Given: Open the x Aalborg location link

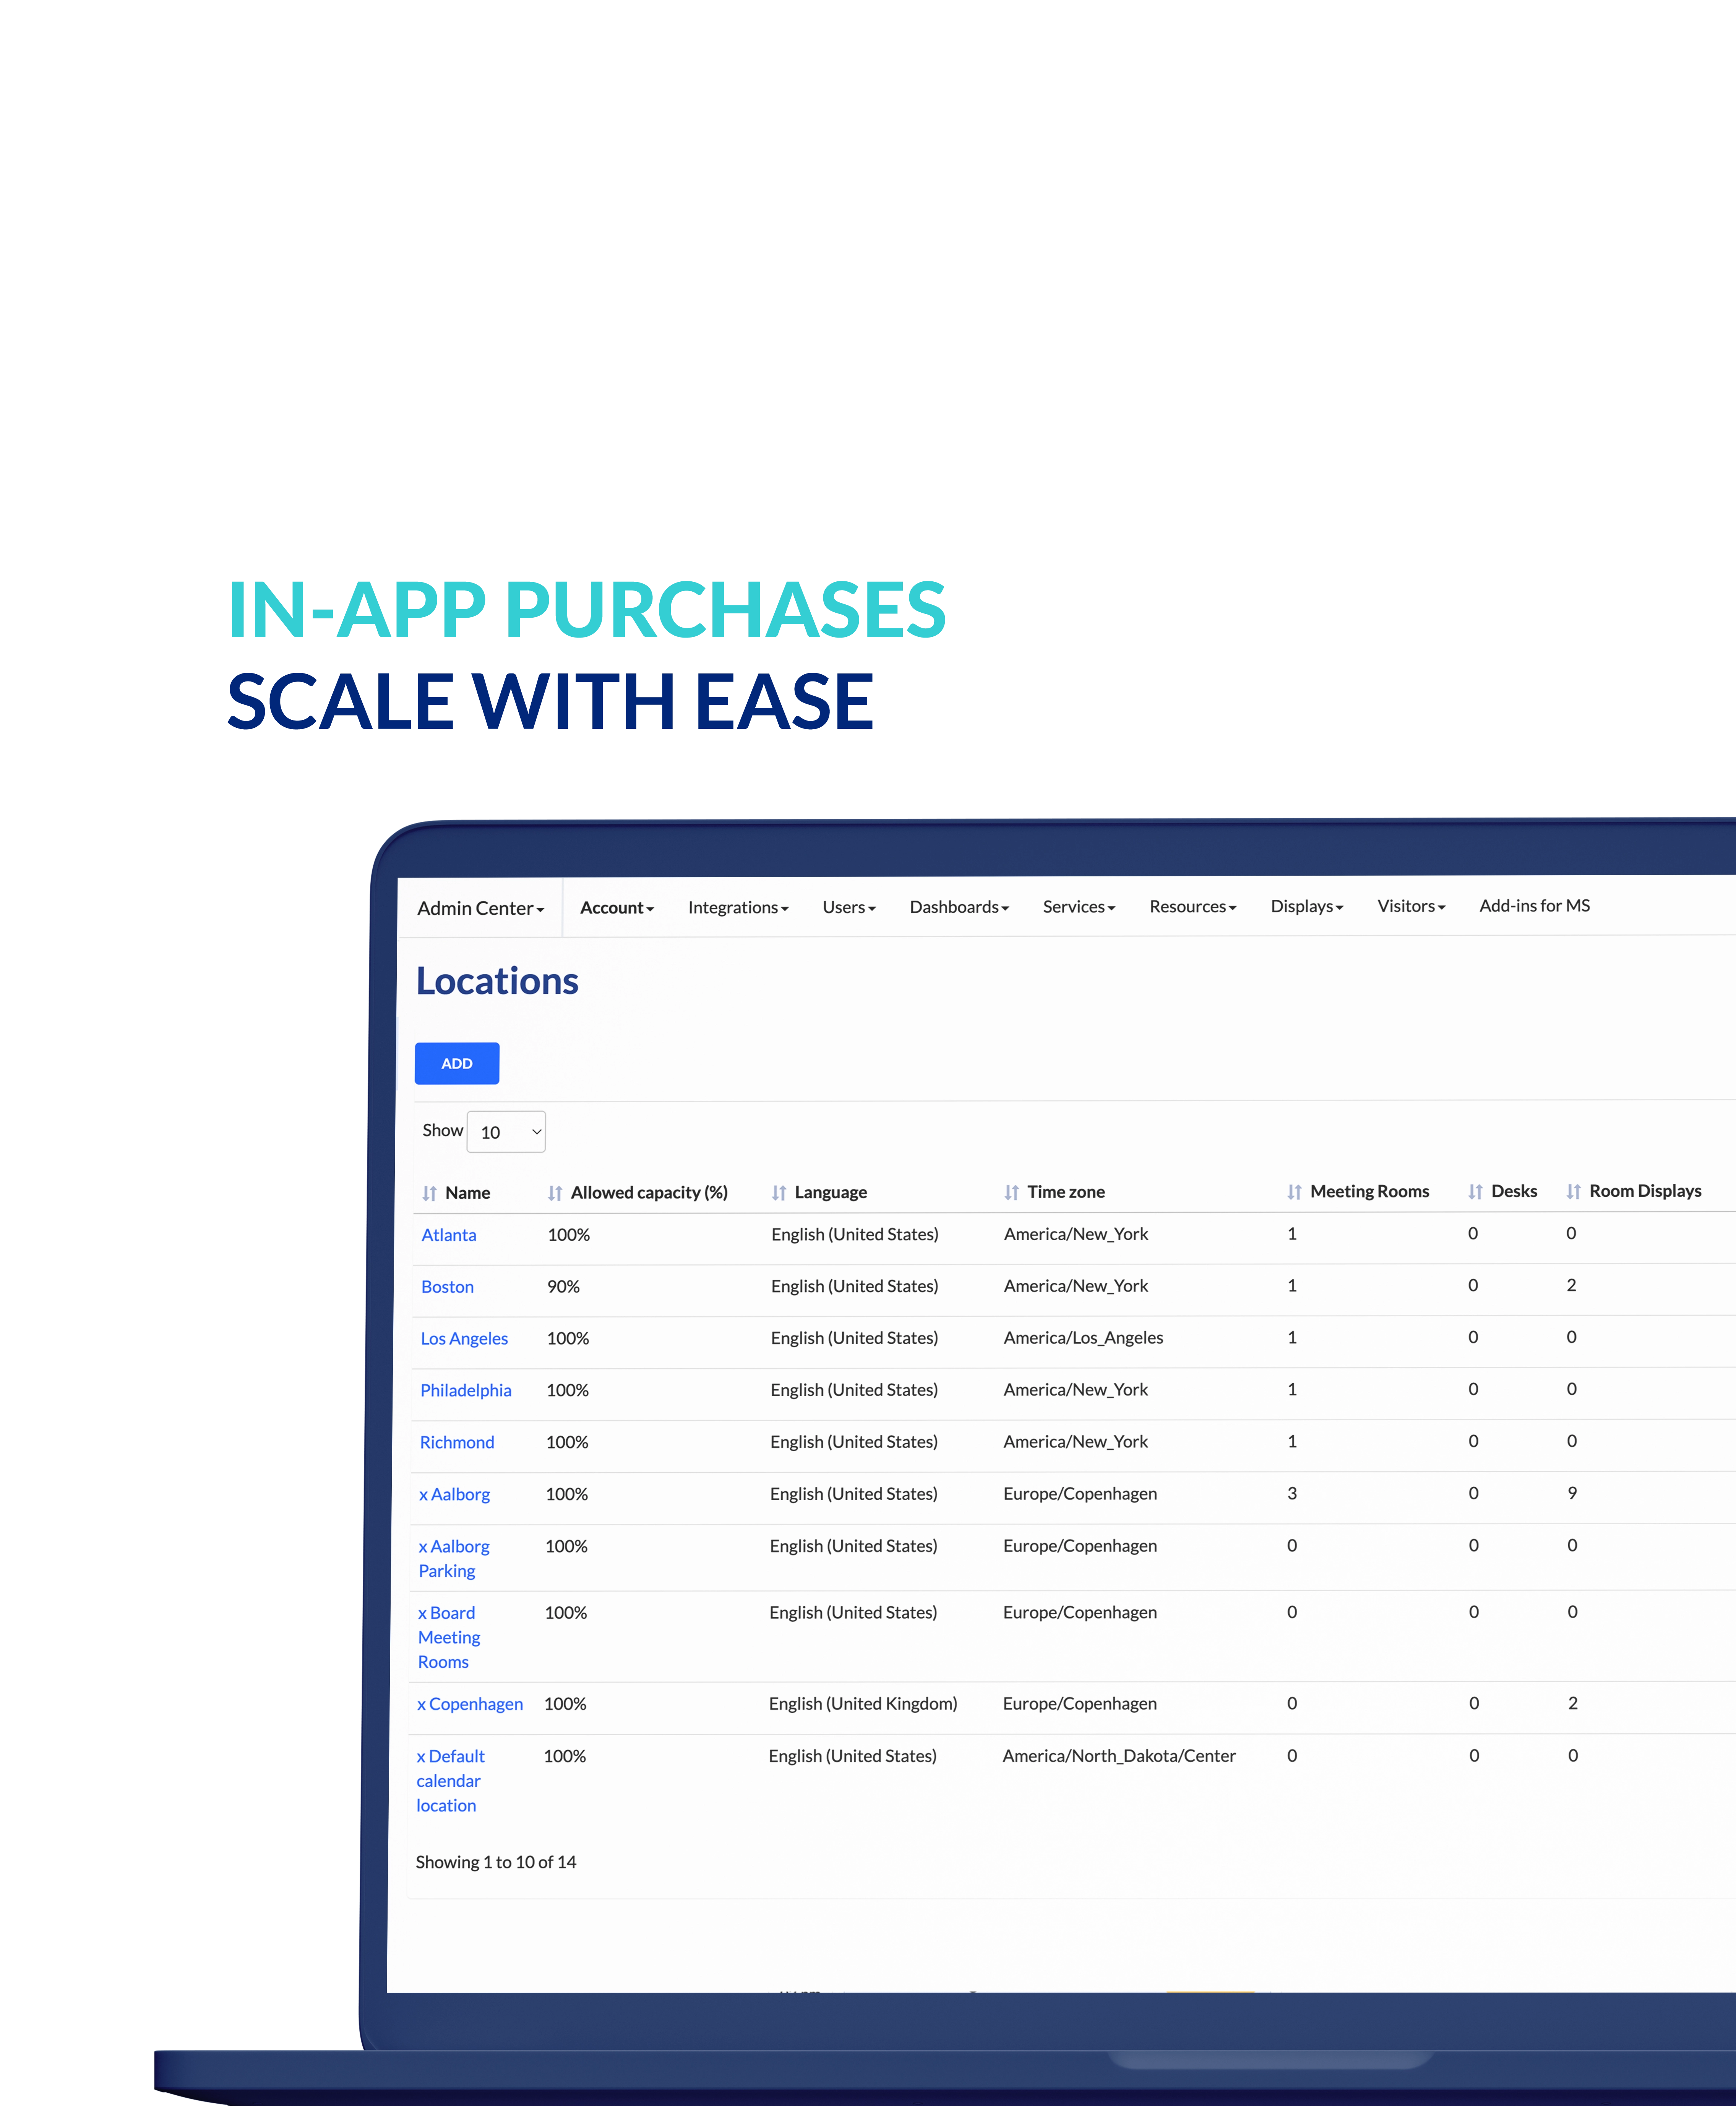Looking at the screenshot, I should click(x=454, y=1495).
